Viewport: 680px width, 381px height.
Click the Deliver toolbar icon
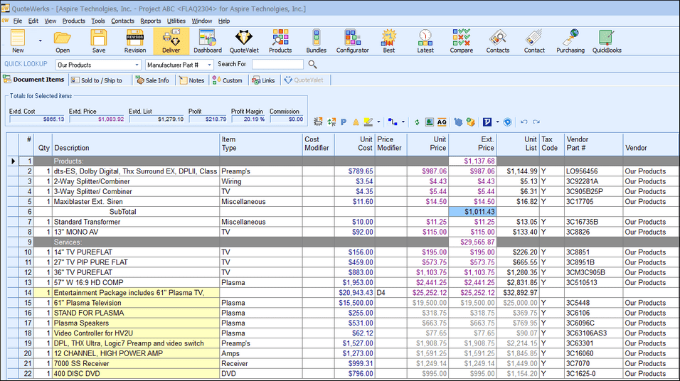(x=171, y=41)
